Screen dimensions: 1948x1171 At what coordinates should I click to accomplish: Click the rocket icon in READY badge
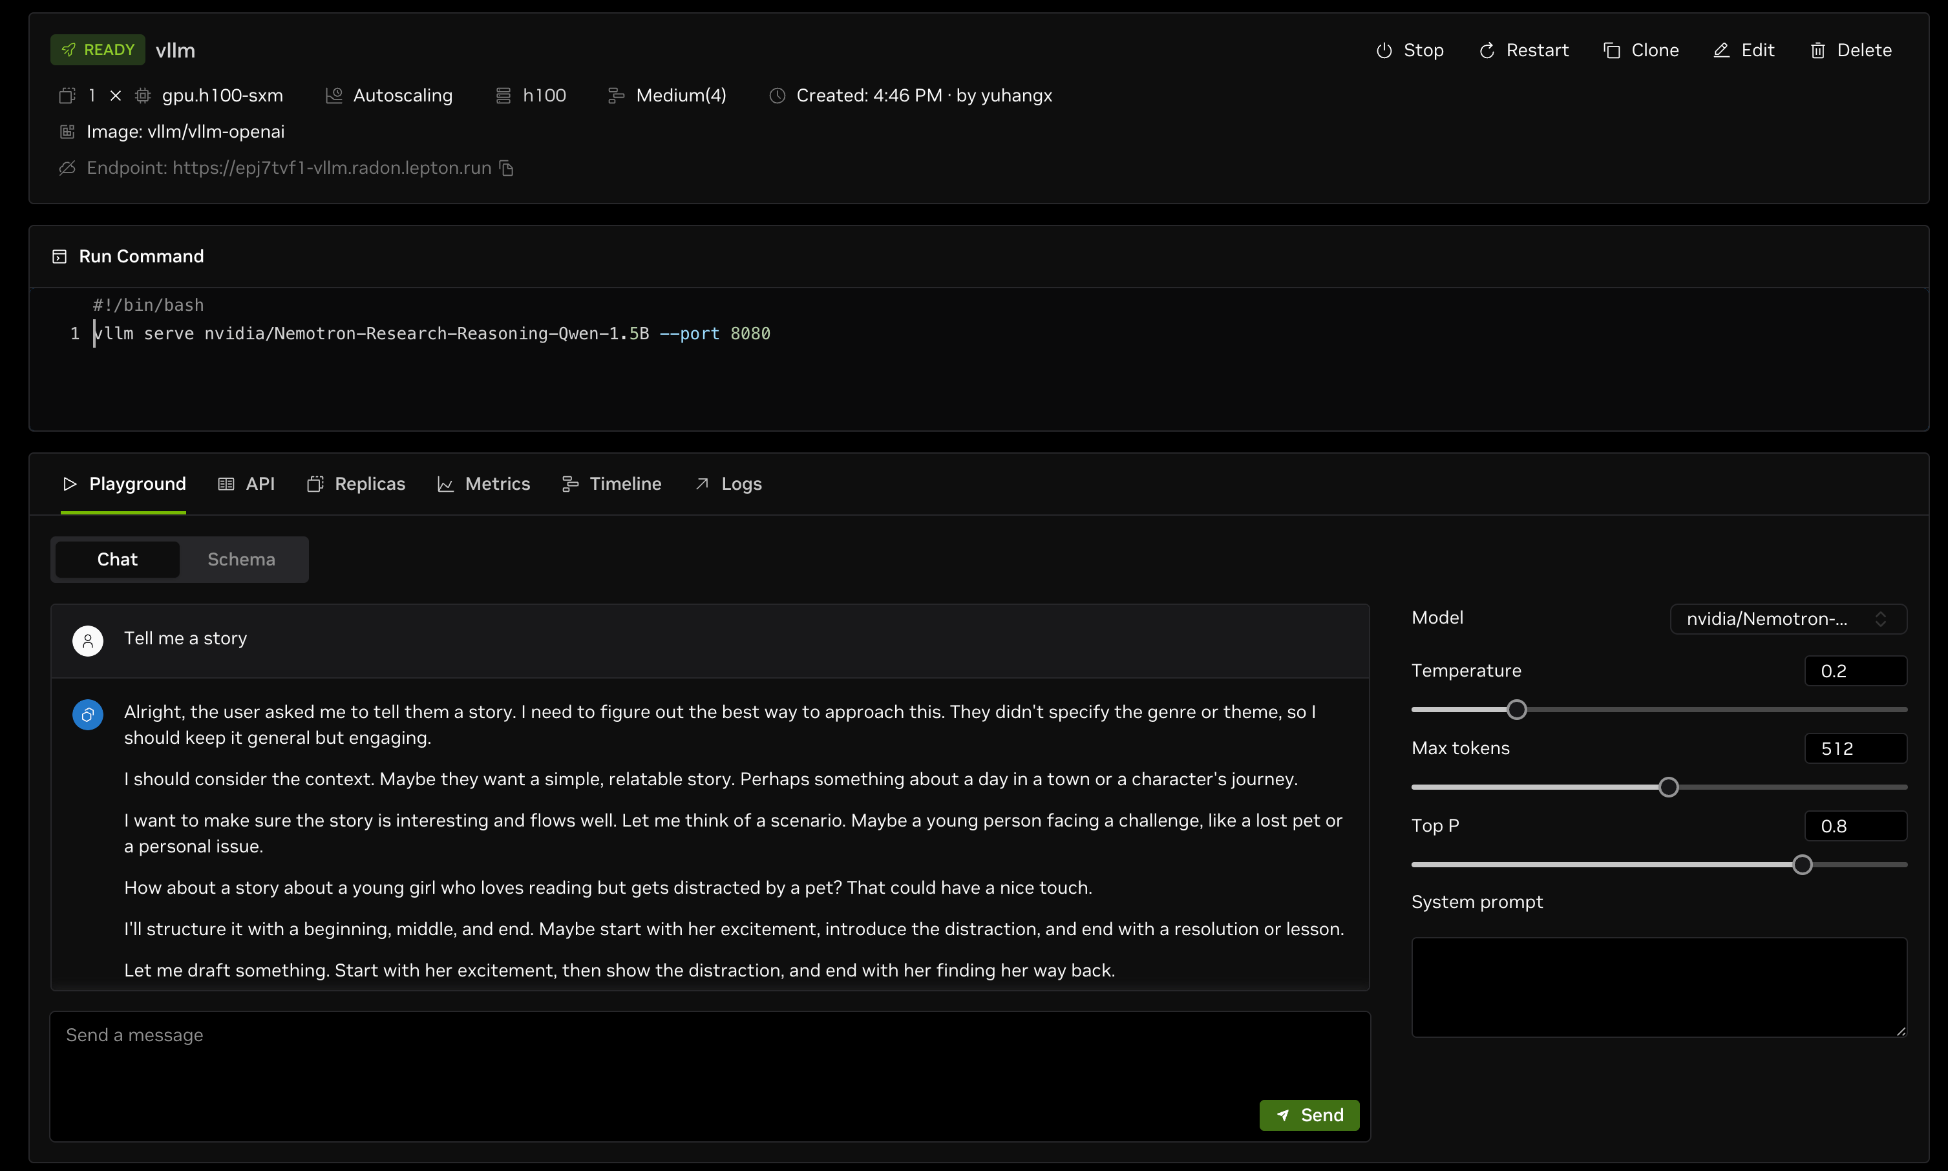coord(69,50)
